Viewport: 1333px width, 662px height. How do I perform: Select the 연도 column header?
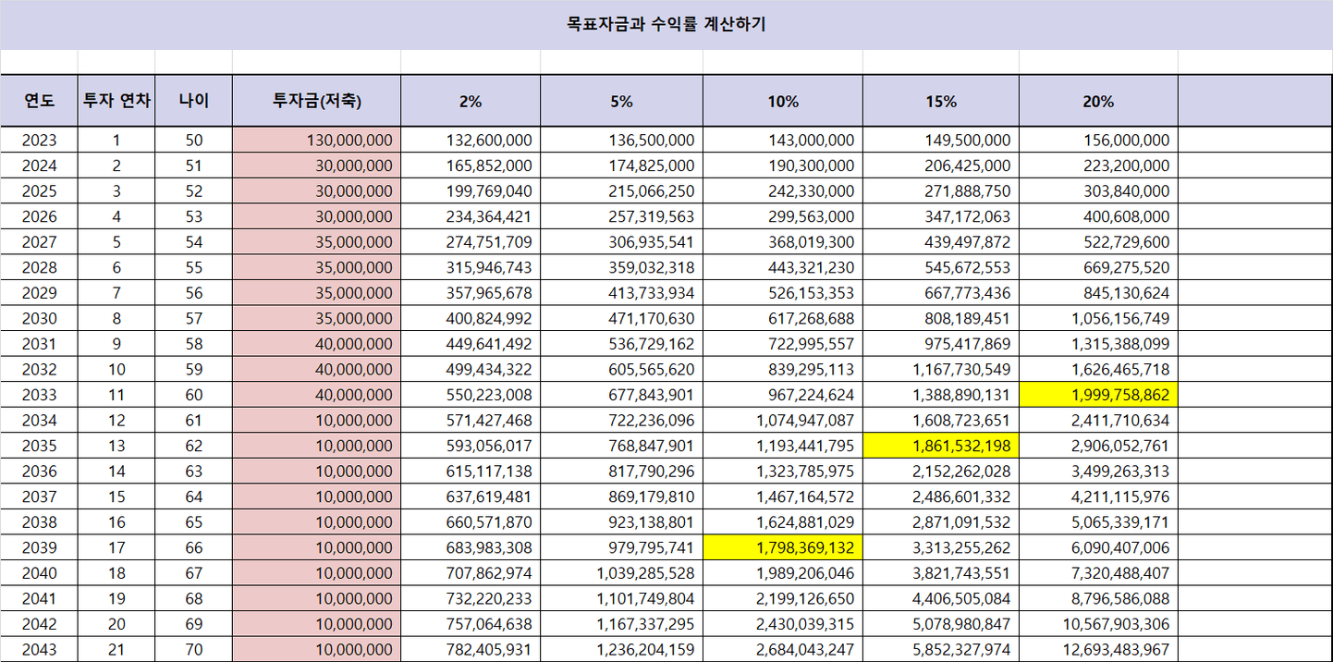pyautogui.click(x=39, y=101)
